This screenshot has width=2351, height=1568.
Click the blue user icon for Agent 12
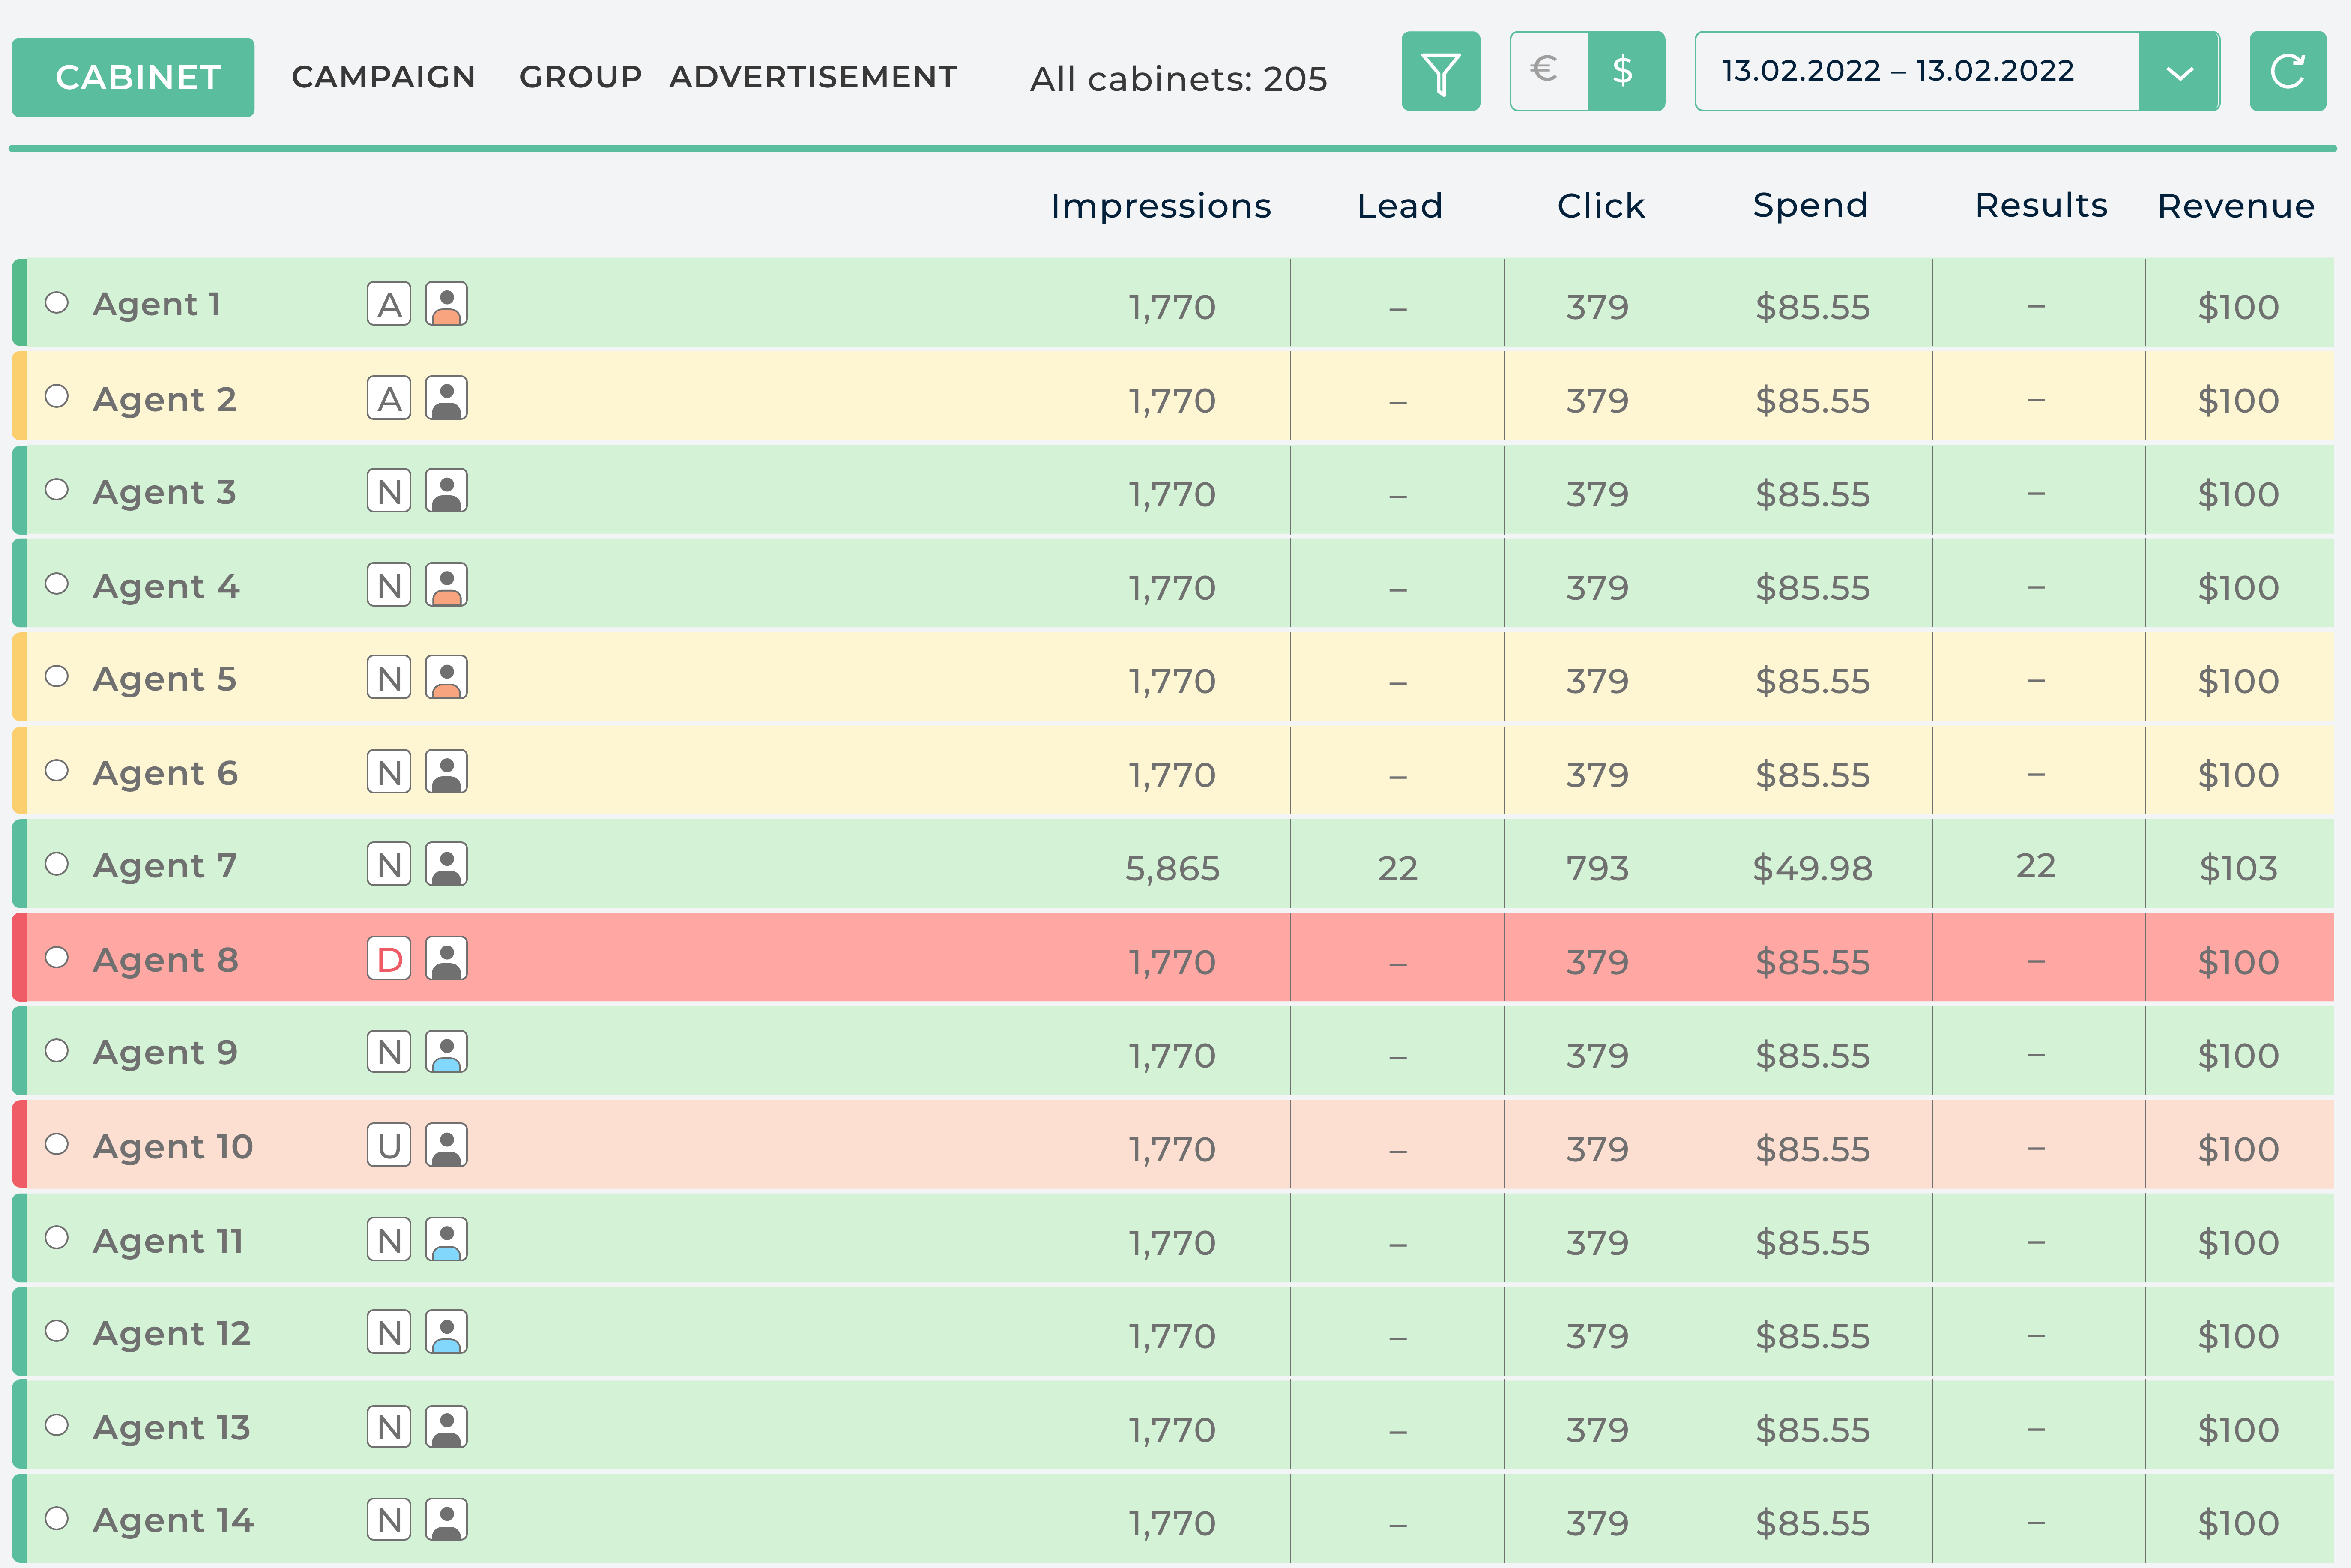click(446, 1333)
